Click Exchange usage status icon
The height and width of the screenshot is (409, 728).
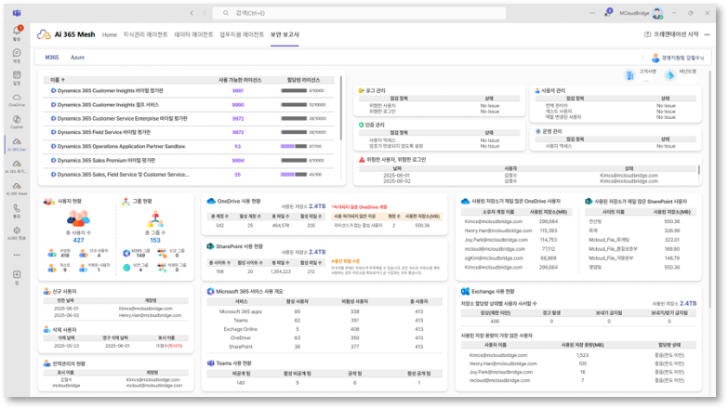click(x=465, y=292)
